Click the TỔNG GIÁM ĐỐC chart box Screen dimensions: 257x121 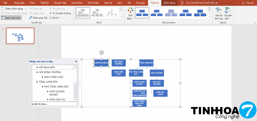[146, 63]
